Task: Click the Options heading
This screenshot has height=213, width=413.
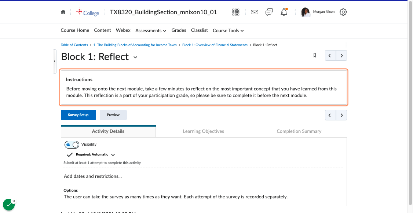Action: (70, 190)
